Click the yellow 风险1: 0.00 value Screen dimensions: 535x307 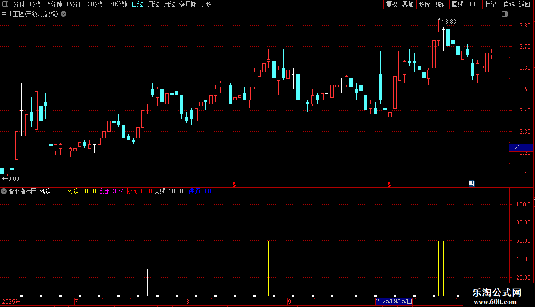click(81, 191)
